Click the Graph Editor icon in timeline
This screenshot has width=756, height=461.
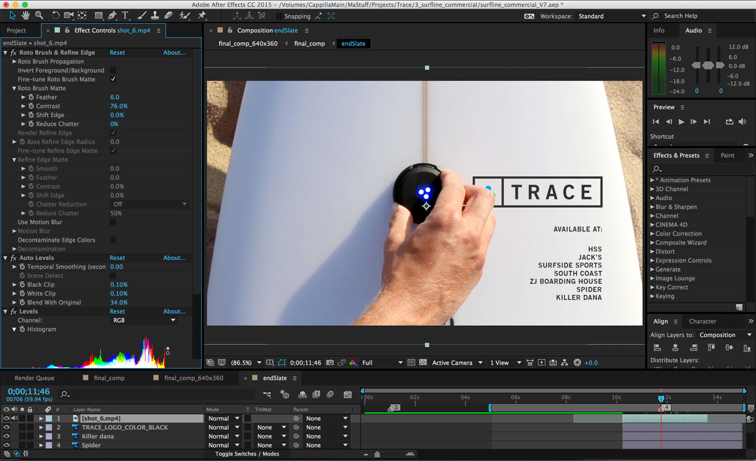pos(347,395)
